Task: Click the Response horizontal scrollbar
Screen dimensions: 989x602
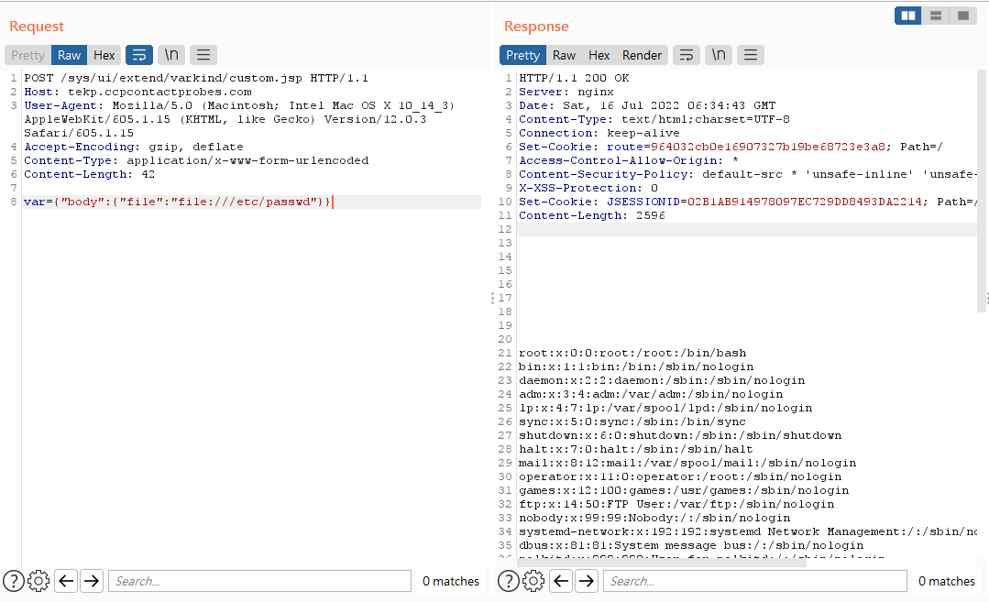Action: click(662, 562)
